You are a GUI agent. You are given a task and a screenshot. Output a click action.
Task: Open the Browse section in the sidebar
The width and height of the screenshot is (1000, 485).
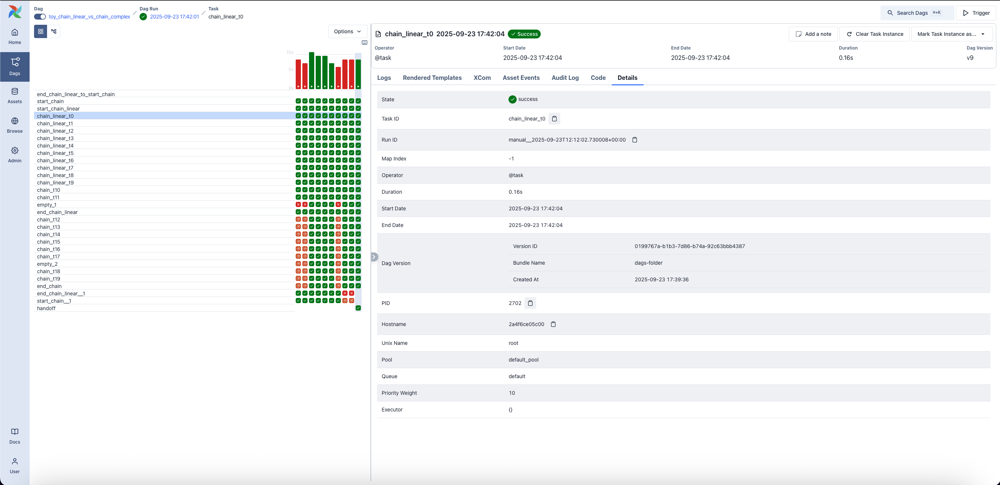(15, 124)
